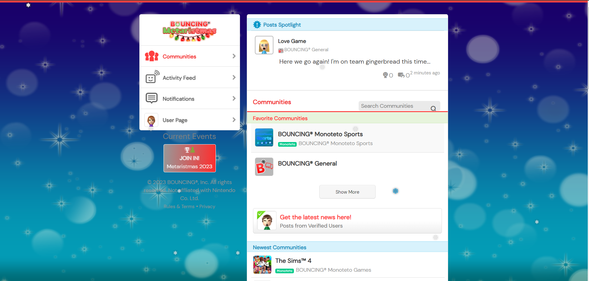Click the trophy icon on event banner
Viewport: 589px width, 281px height.
click(187, 150)
